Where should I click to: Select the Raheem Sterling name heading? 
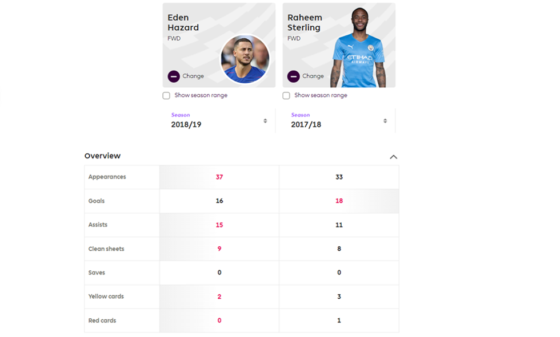pos(304,23)
